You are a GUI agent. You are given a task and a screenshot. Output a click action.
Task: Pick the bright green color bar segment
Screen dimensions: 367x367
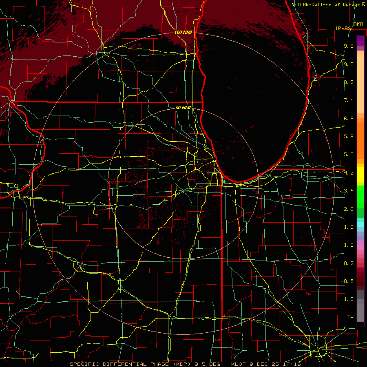(360, 197)
